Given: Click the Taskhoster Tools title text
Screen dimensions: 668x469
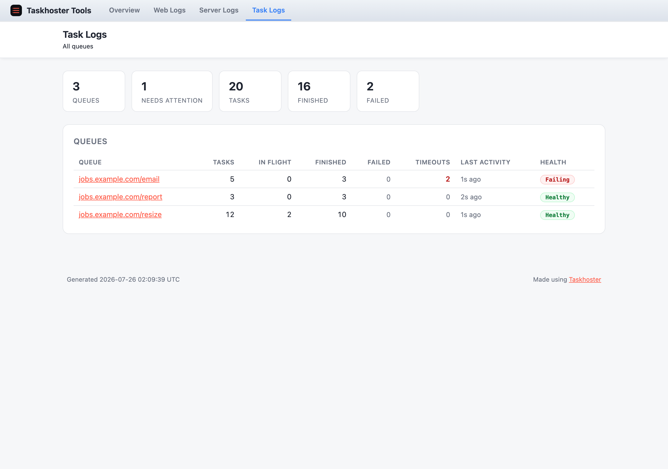Looking at the screenshot, I should coord(59,10).
